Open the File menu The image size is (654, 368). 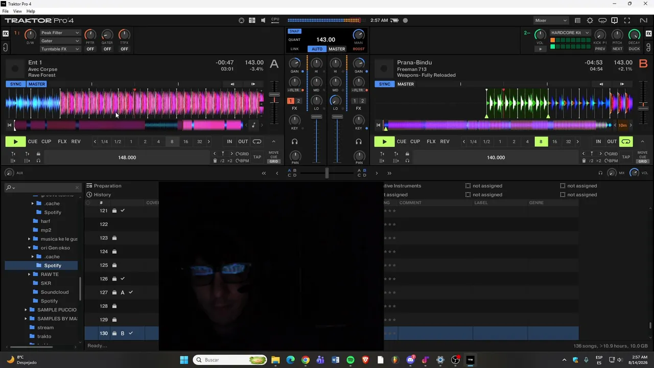6,11
